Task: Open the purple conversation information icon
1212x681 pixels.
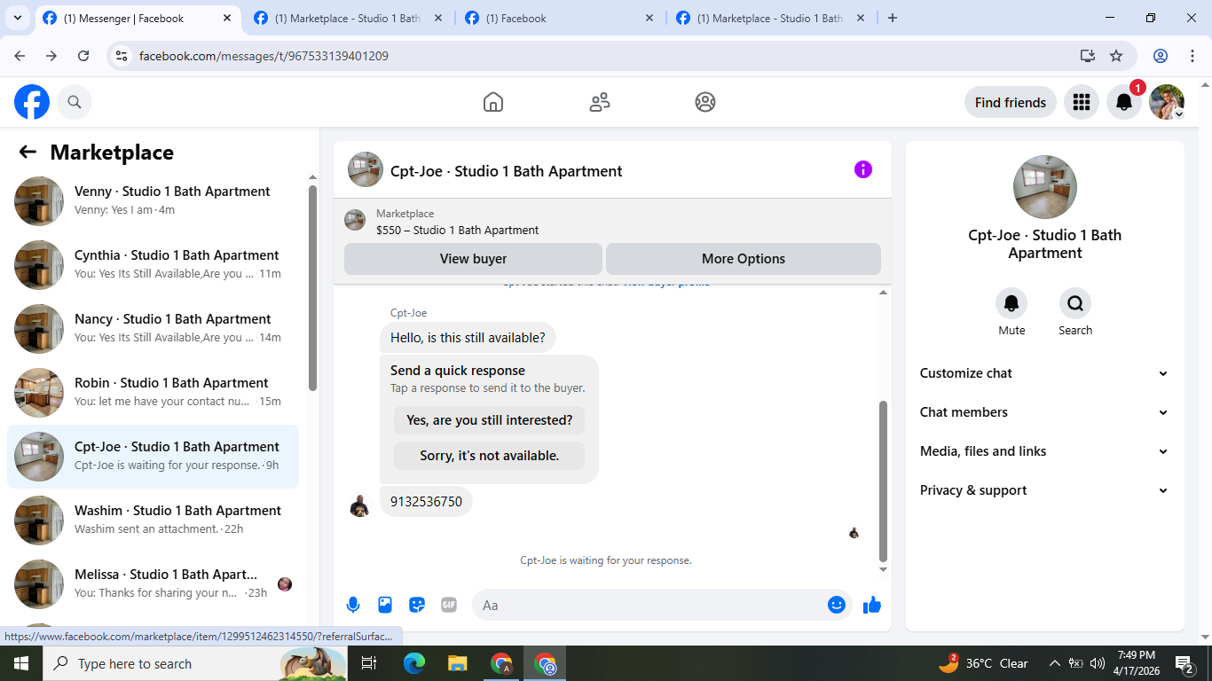Action: point(863,169)
